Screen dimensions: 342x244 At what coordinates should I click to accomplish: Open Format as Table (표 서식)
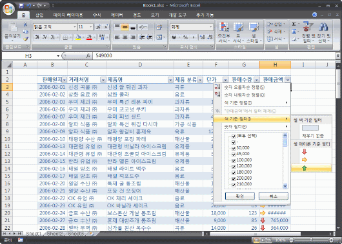point(237,32)
